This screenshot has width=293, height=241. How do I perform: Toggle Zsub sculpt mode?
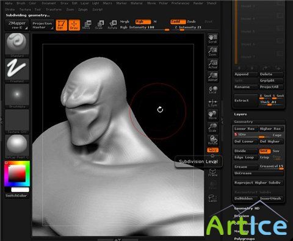191,21
